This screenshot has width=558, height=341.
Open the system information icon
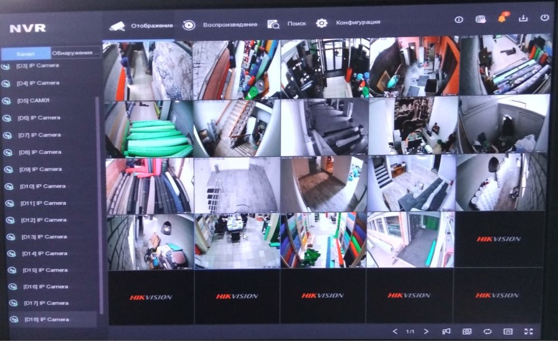pyautogui.click(x=459, y=20)
